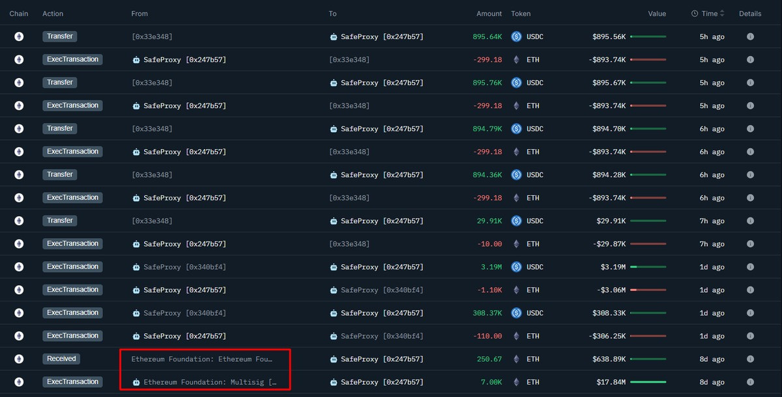Click ExecTransaction badge in 3.19M USDC row
782x397 pixels.
(72, 266)
